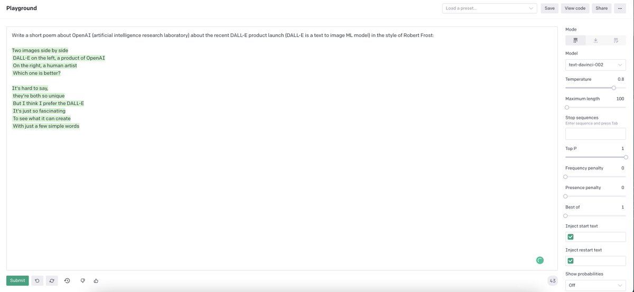The height and width of the screenshot is (292, 634).
Task: Click the Inject start text input field
Action: tap(595, 237)
